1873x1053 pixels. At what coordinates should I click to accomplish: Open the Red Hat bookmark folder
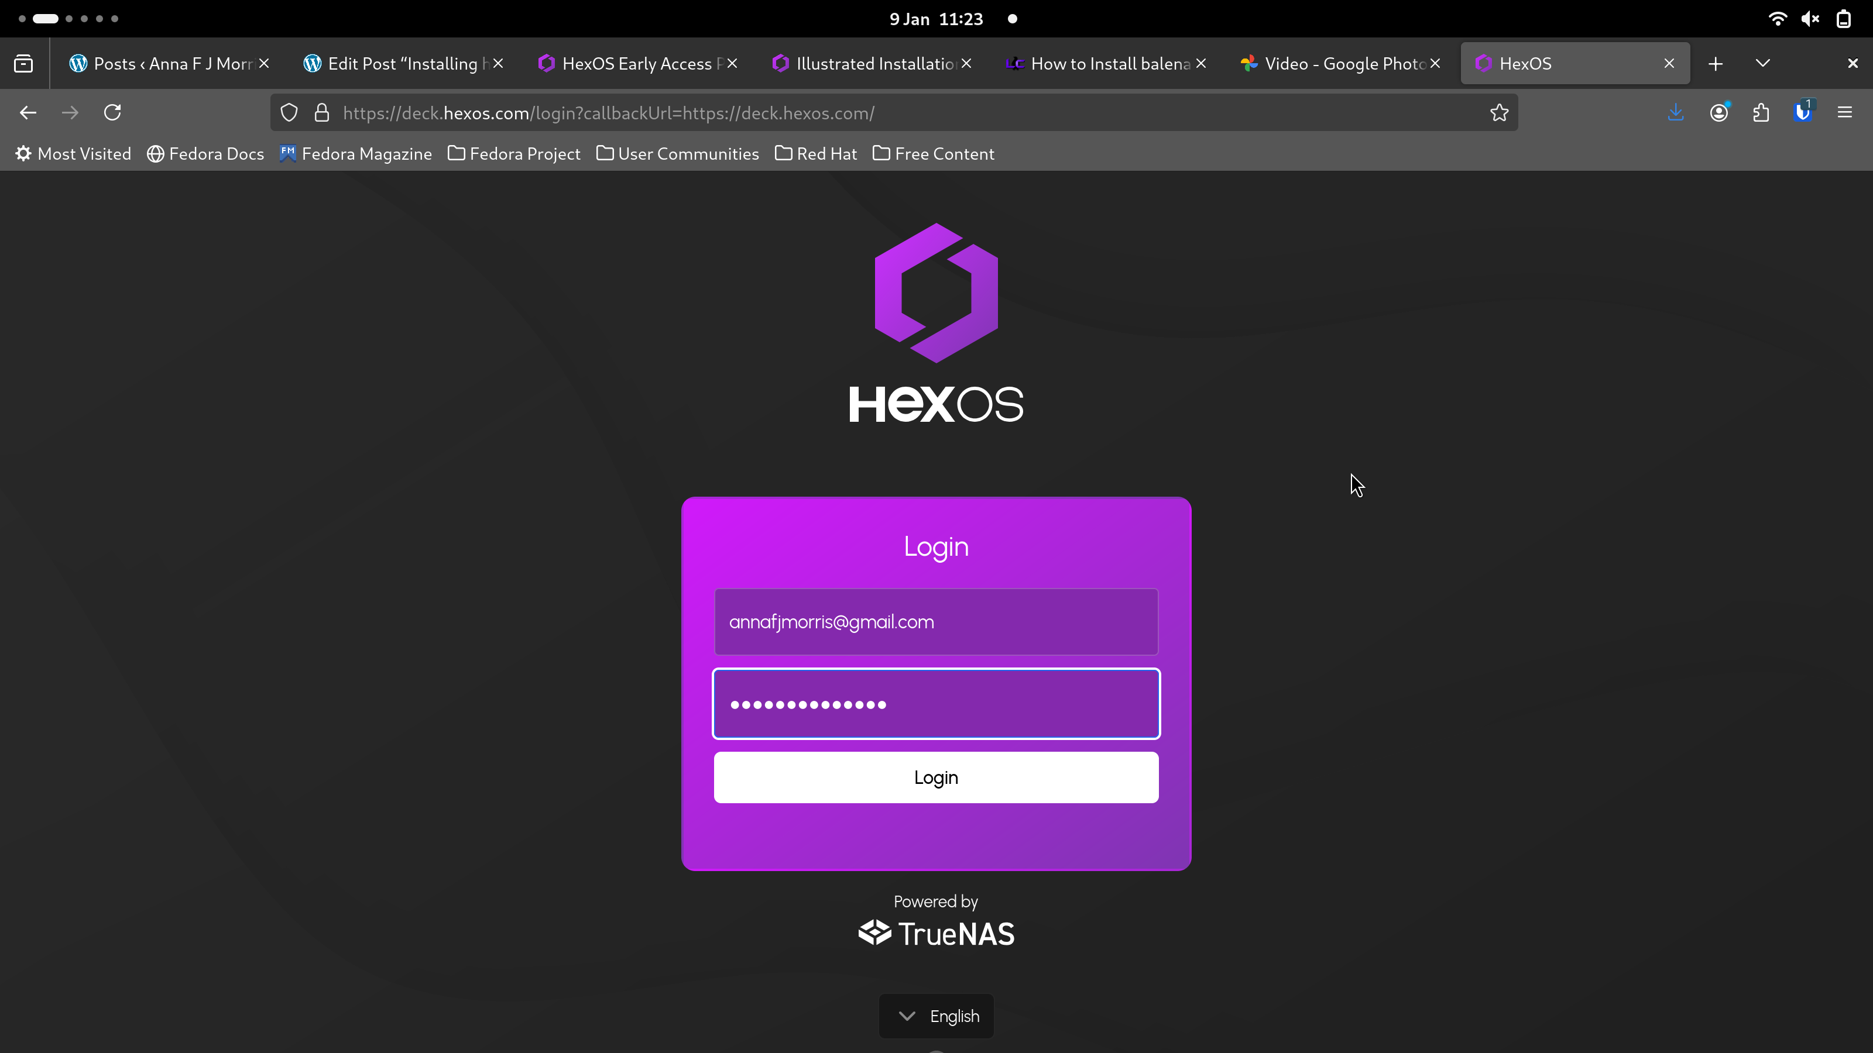point(816,154)
